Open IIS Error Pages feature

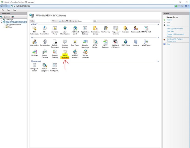click(75, 43)
